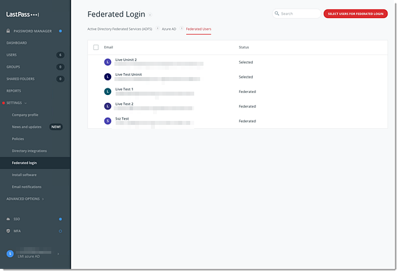Click the Email column header
The width and height of the screenshot is (399, 273).
pyautogui.click(x=108, y=47)
